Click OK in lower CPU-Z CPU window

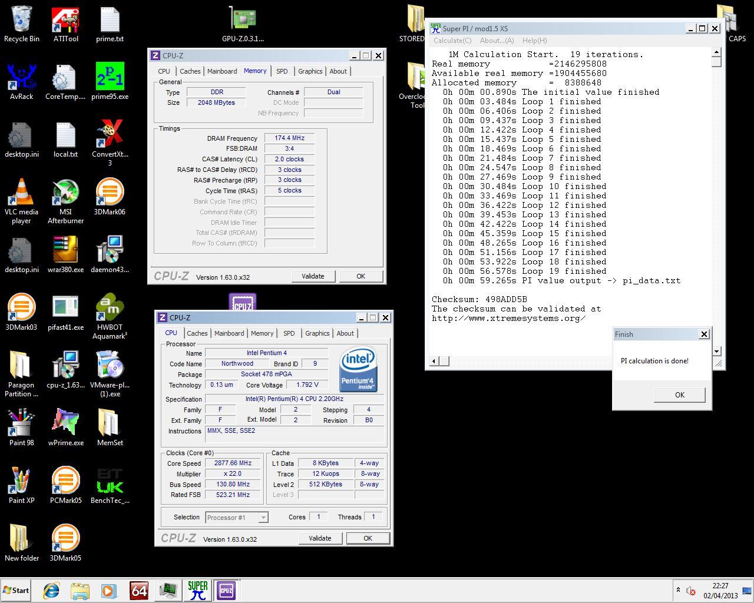(368, 538)
